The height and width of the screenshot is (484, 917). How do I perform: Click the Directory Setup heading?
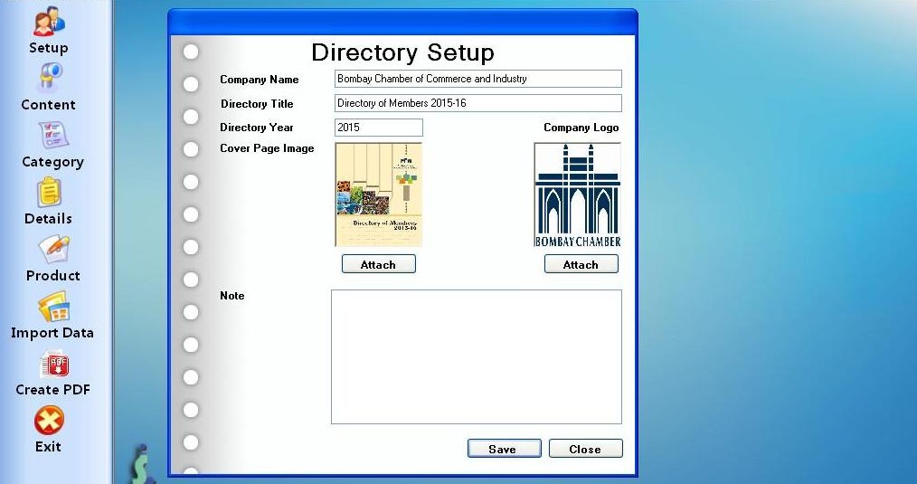click(x=403, y=52)
